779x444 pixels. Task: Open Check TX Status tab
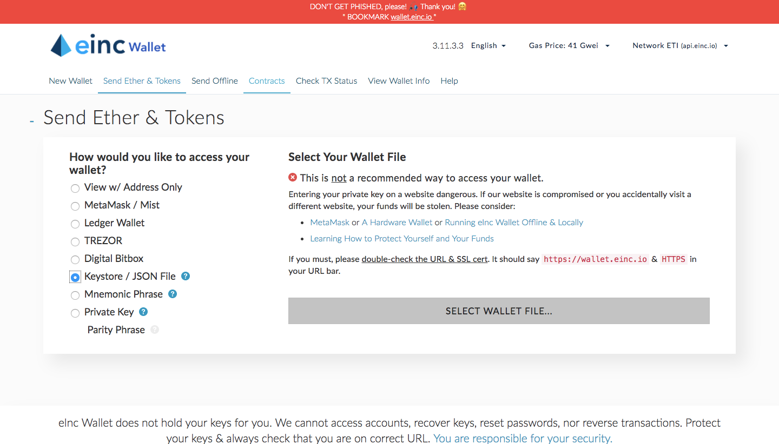click(326, 81)
